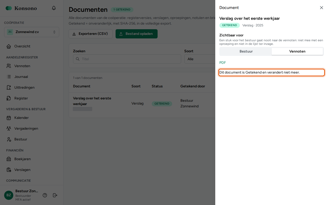Click the Vennoten people icon in sidebar
The image size is (328, 205).
pyautogui.click(x=9, y=66)
